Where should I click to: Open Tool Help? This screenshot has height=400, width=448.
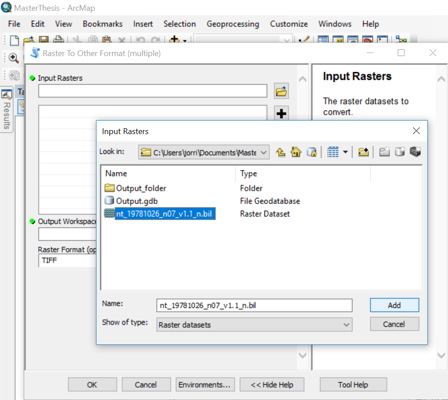pos(353,385)
